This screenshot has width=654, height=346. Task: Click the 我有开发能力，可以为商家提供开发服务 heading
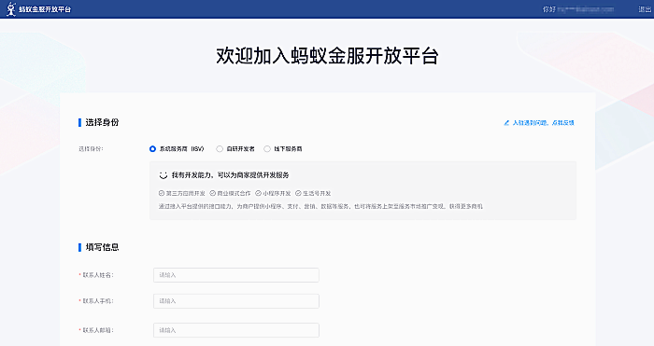click(230, 175)
